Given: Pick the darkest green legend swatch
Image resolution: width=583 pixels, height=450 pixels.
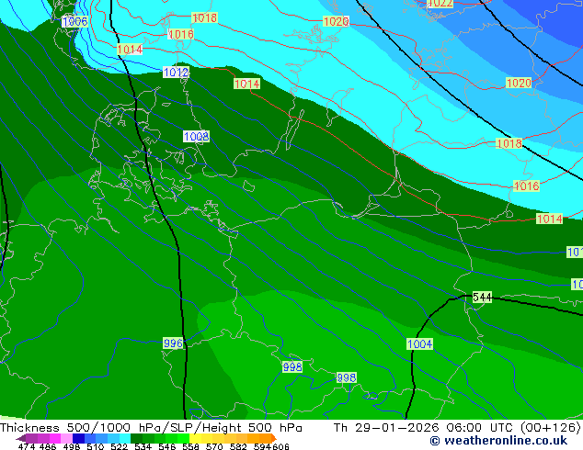Looking at the screenshot, I should [136, 438].
